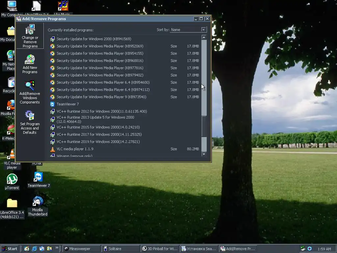
Task: Expand the Quick Launch overflow chevron
Action: (x=57, y=248)
